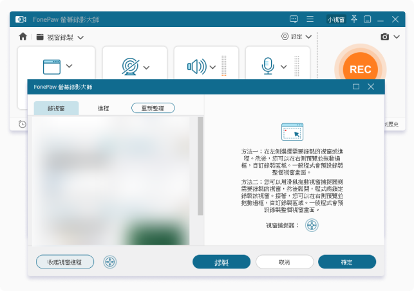Click the system sound volume level meter
Screen dimensions: 414x291
point(224,66)
